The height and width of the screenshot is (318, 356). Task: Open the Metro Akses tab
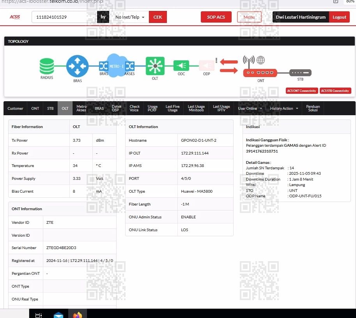click(81, 108)
